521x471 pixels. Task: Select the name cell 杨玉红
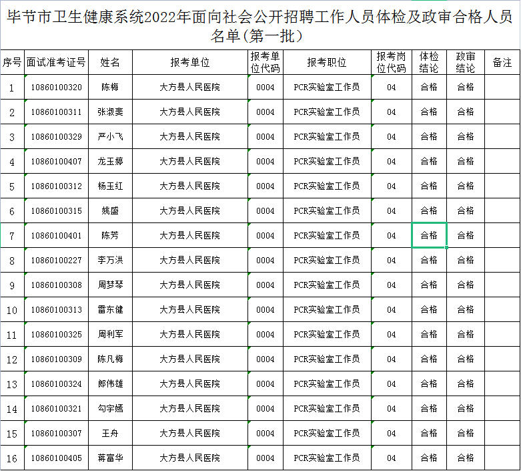coord(110,186)
